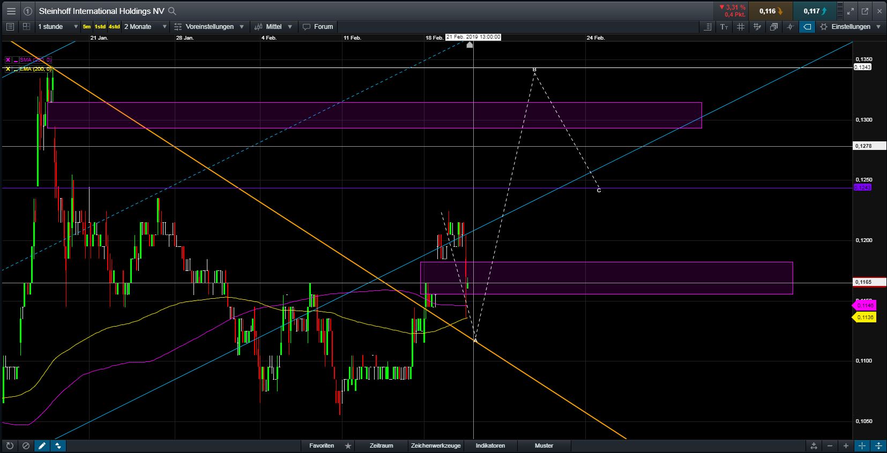Expand the chart to fullscreen
This screenshot has width=887, height=453.
coord(850,11)
